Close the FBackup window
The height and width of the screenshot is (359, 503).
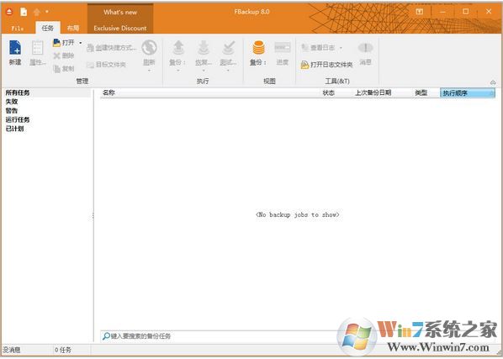pyautogui.click(x=489, y=12)
